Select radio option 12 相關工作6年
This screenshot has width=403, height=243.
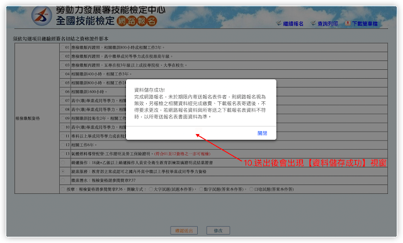(x=63, y=145)
